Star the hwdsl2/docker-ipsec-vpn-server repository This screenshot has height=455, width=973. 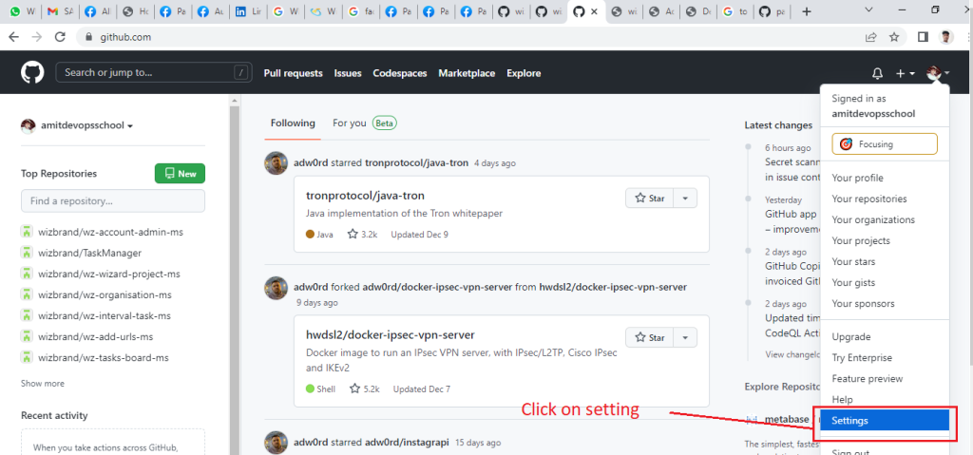pos(649,337)
